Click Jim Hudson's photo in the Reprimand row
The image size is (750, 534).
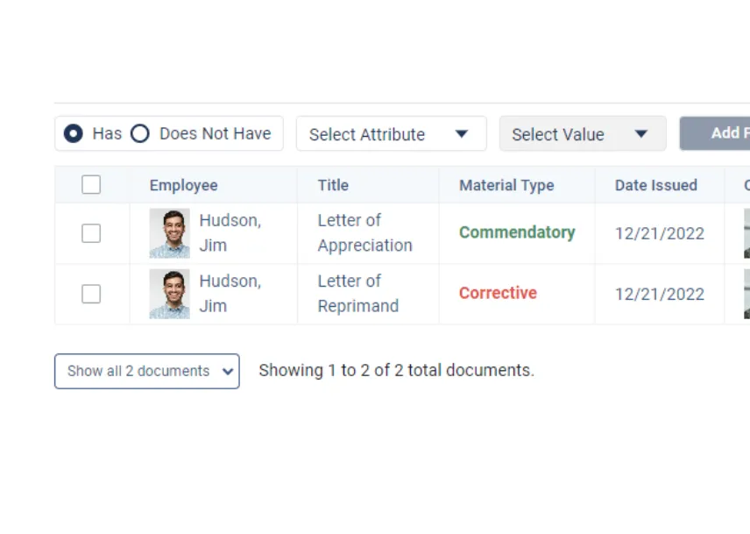168,294
